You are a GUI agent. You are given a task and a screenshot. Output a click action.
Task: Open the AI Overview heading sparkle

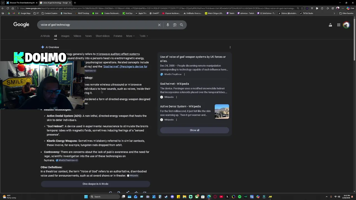pos(43,47)
